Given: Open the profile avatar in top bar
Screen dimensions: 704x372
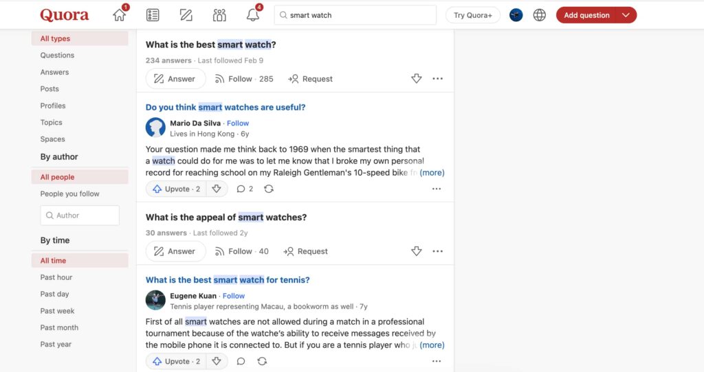Looking at the screenshot, I should [516, 15].
